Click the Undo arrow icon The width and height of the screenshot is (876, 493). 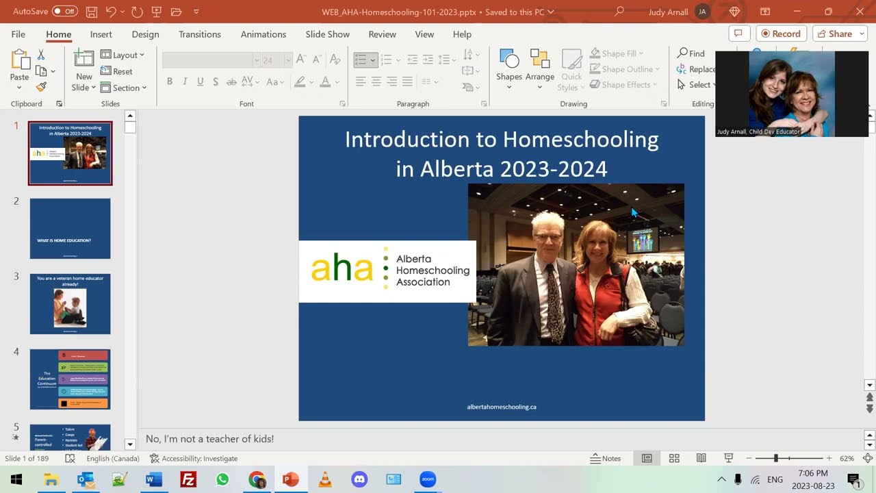[x=111, y=12]
